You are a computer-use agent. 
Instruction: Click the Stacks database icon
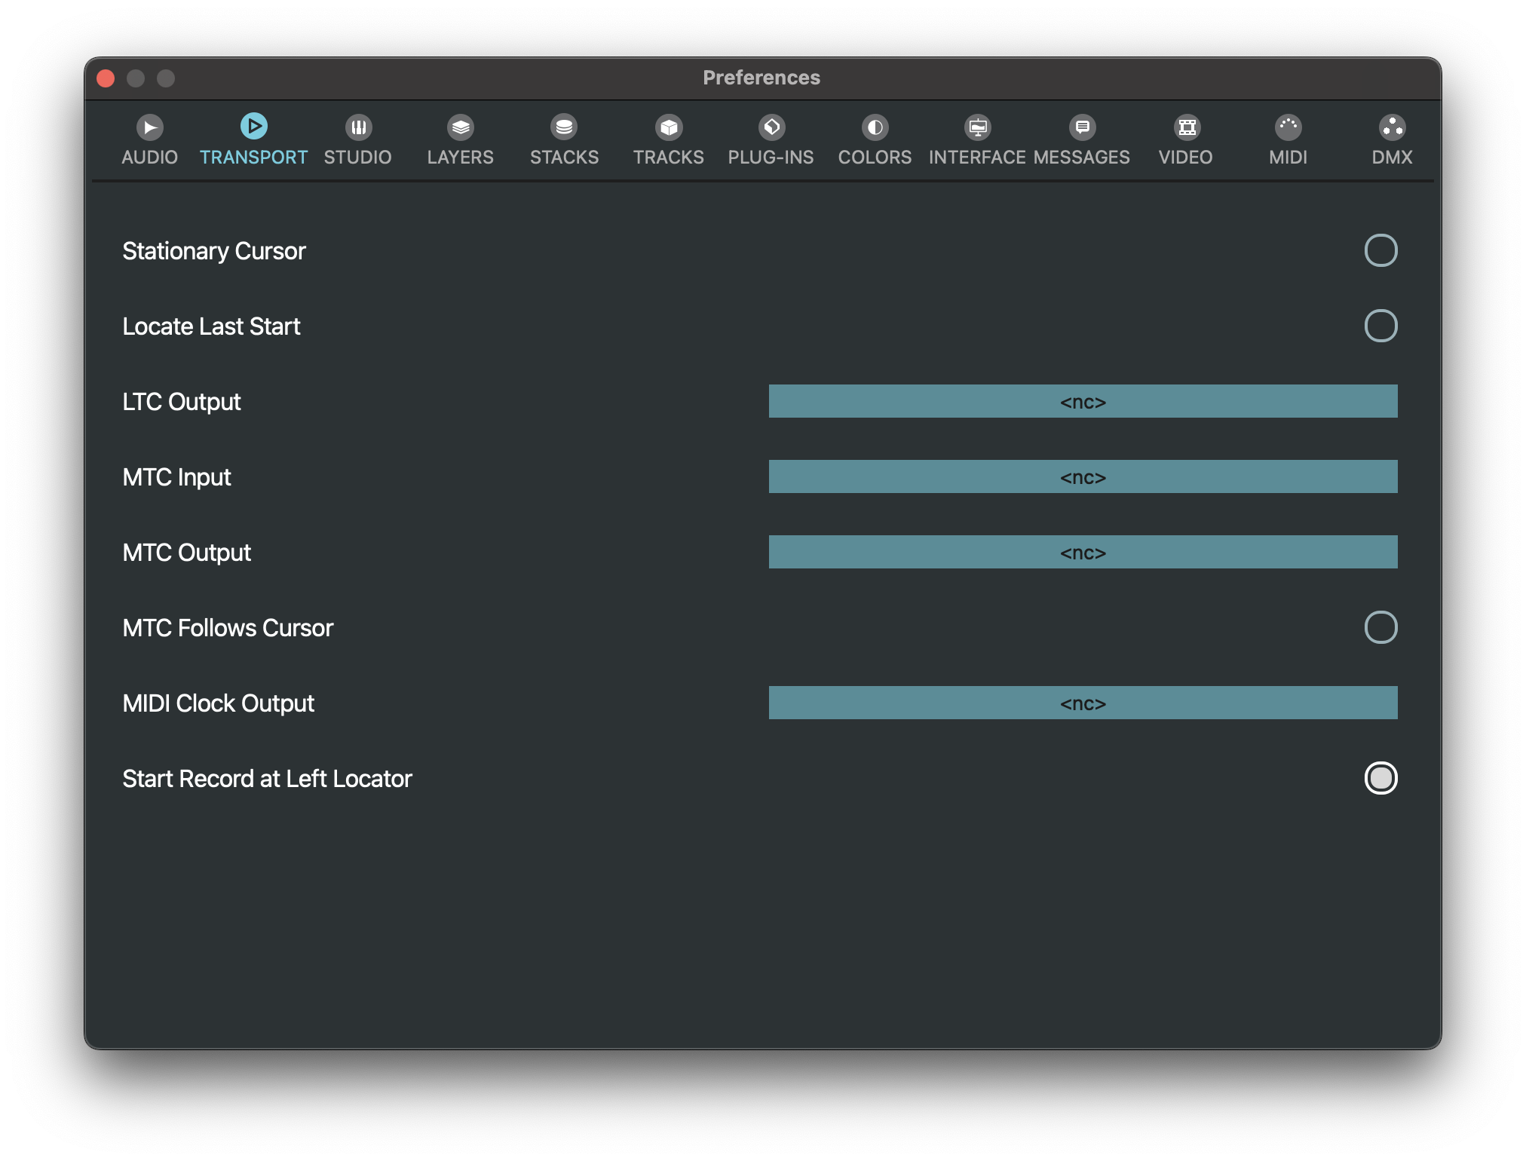[x=564, y=127]
